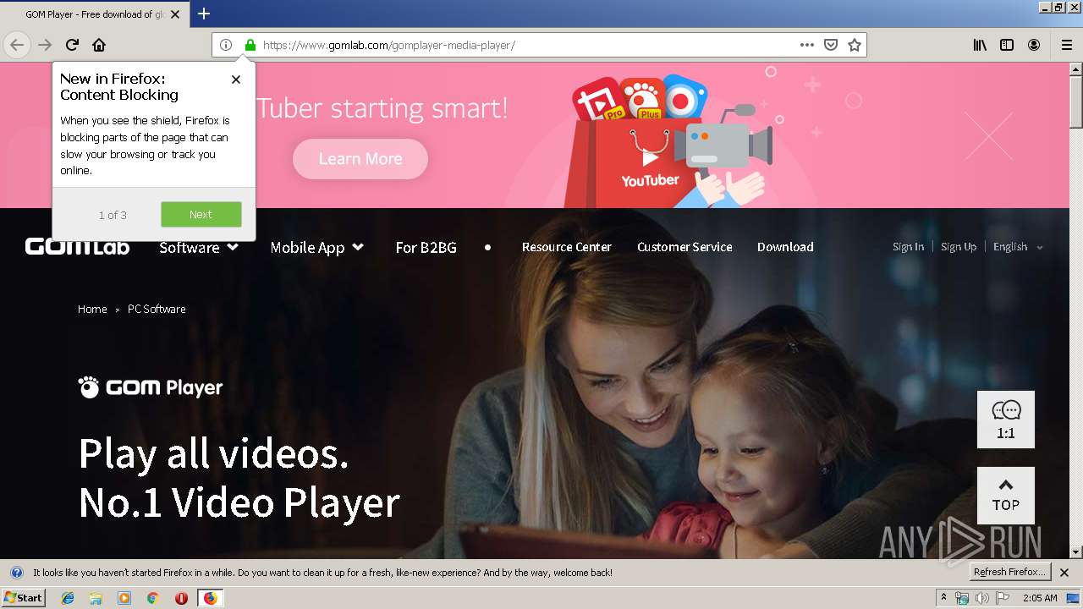Open the Resource Center page
The width and height of the screenshot is (1083, 609).
566,247
